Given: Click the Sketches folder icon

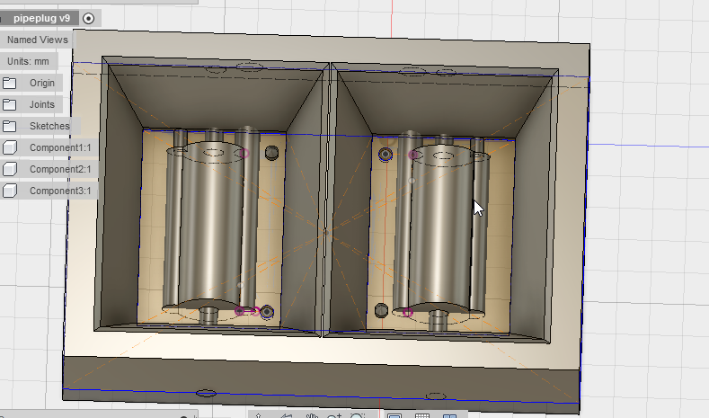Looking at the screenshot, I should pos(9,126).
